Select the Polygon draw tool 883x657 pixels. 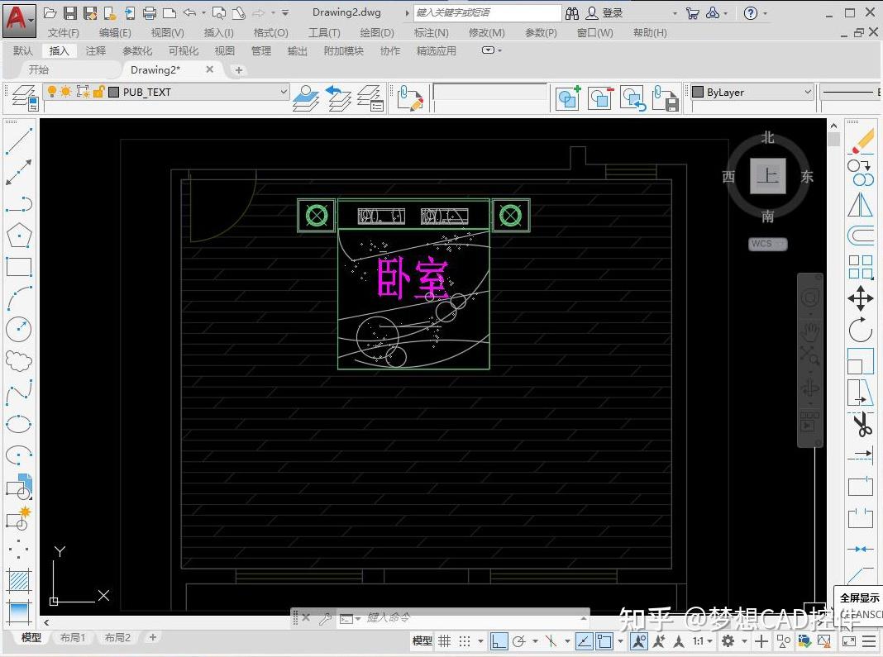coord(18,236)
